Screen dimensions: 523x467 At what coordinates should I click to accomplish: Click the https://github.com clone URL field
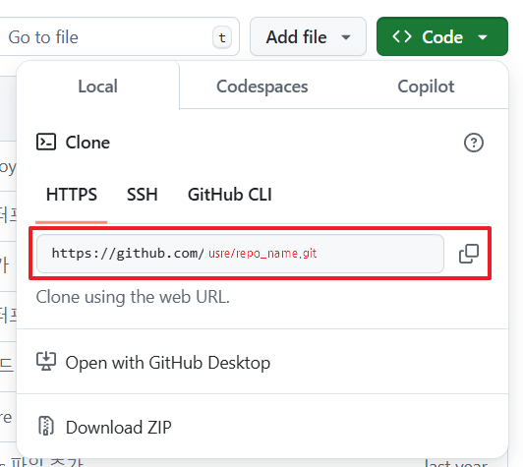[x=240, y=254]
